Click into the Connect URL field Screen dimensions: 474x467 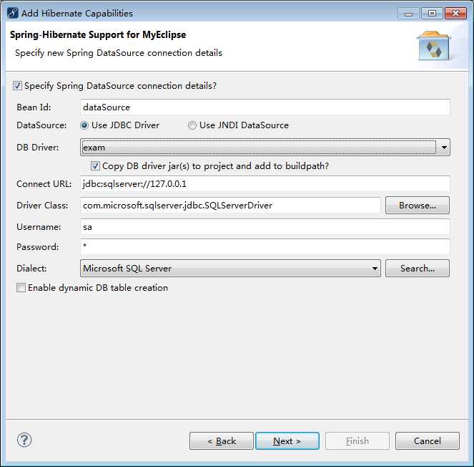pyautogui.click(x=265, y=184)
